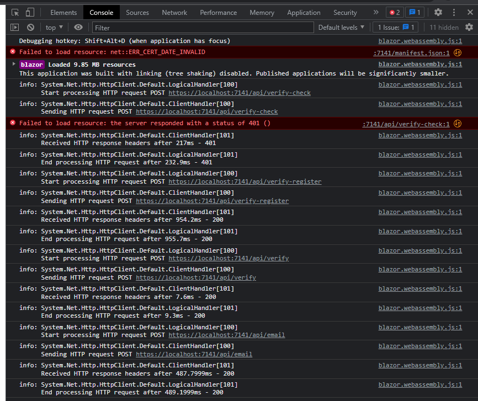The height and width of the screenshot is (401, 478).
Task: Open the Application tab
Action: 304,13
